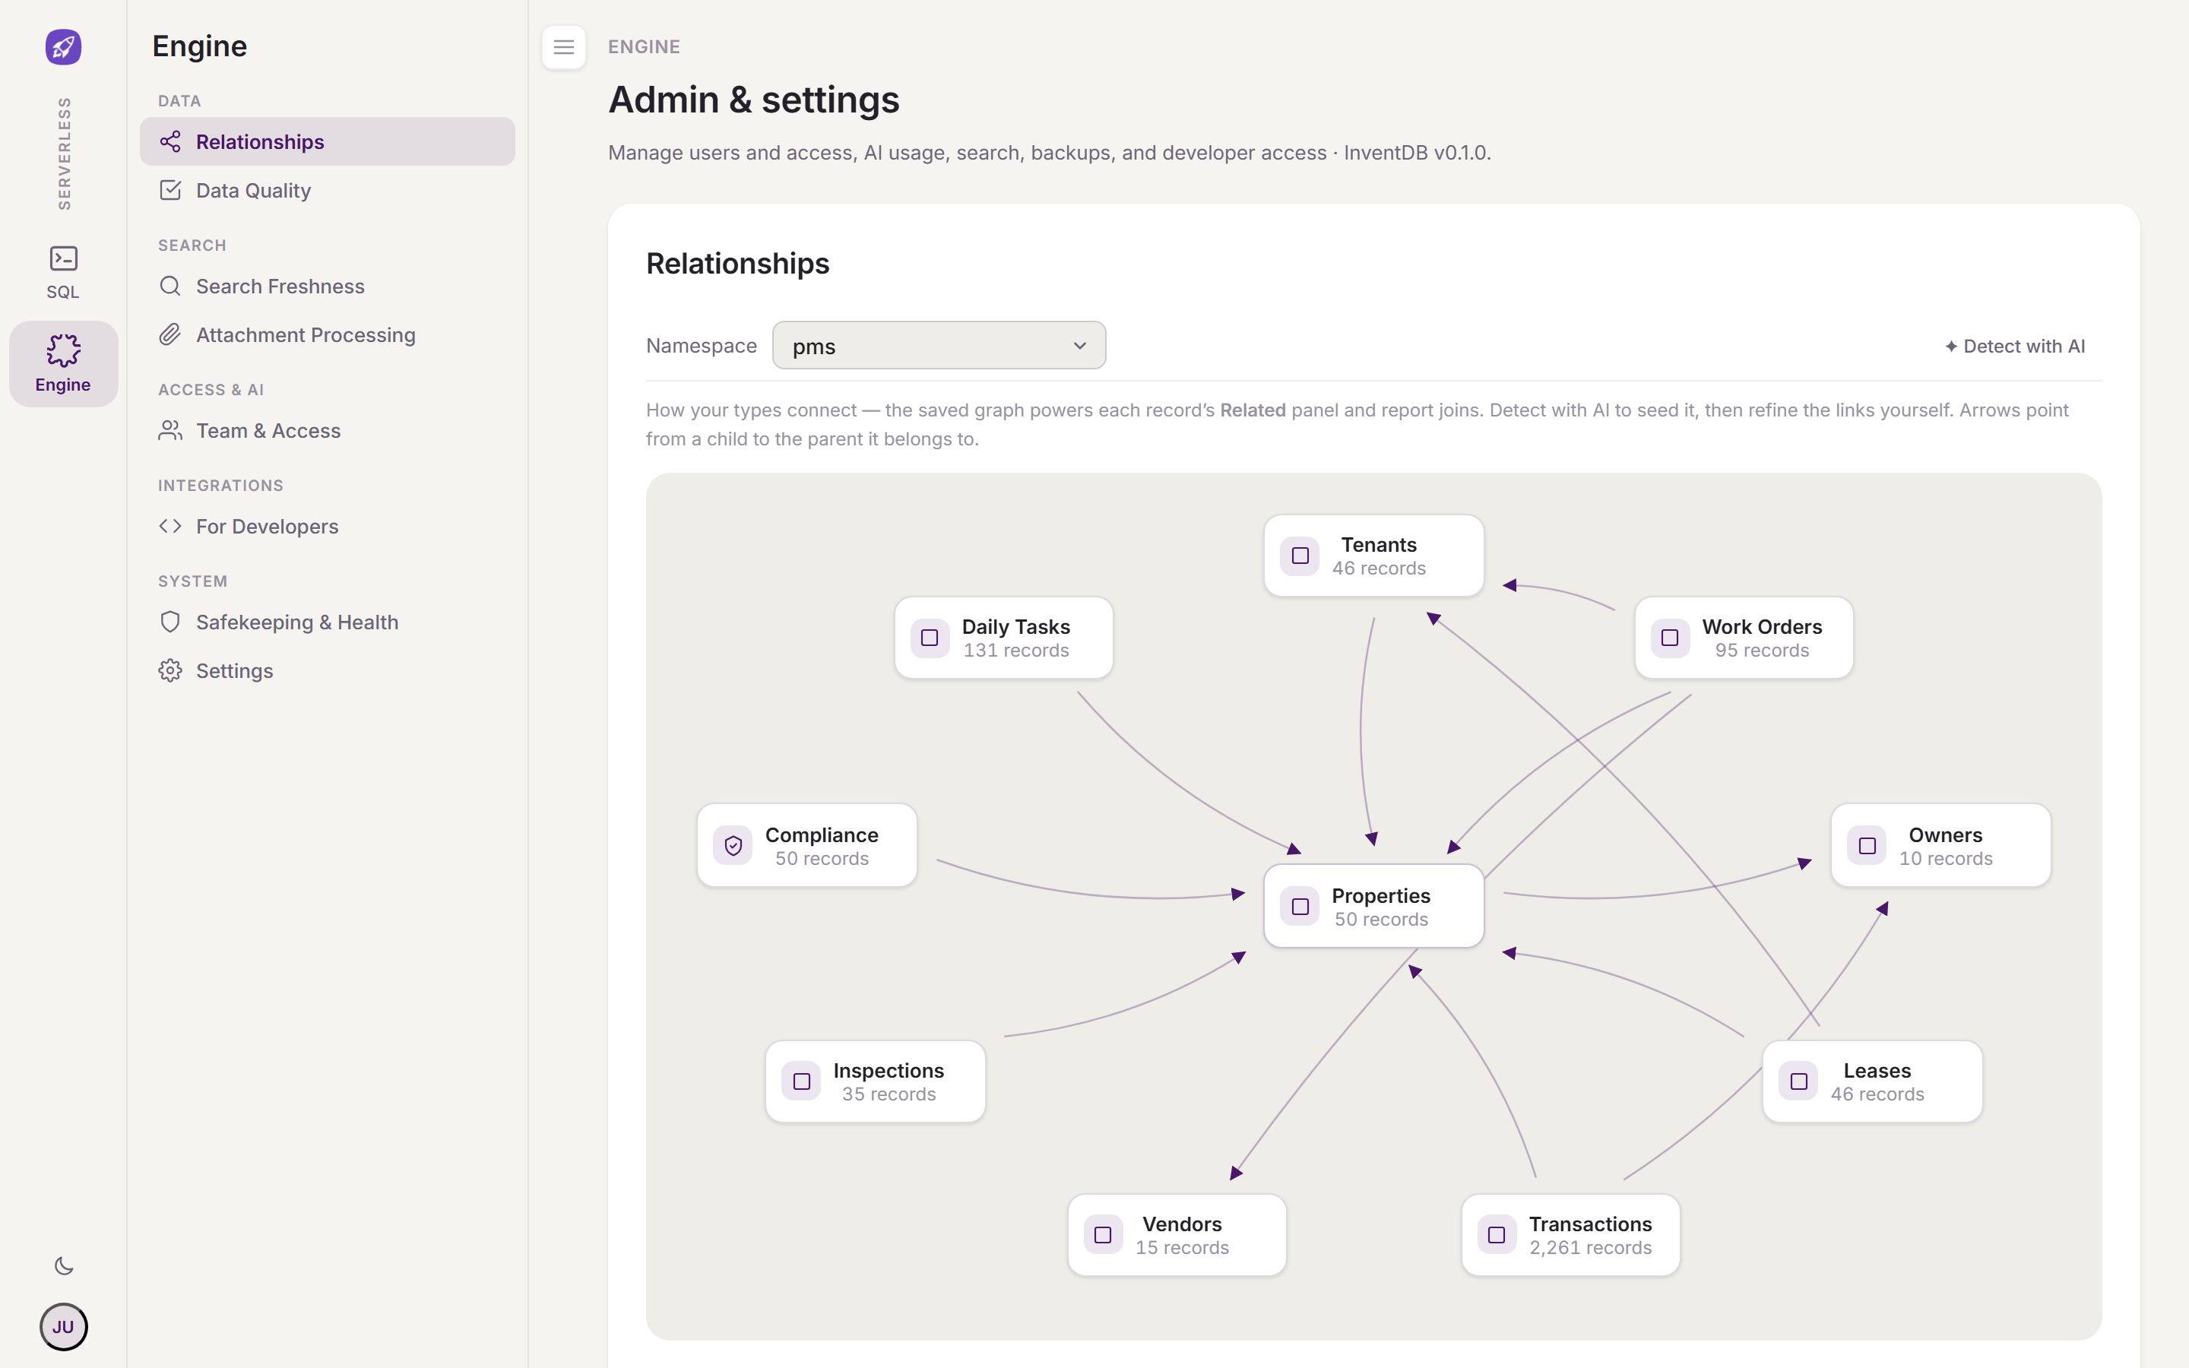This screenshot has height=1368, width=2189.
Task: Click '15 records' text
Action: coord(1182,1248)
